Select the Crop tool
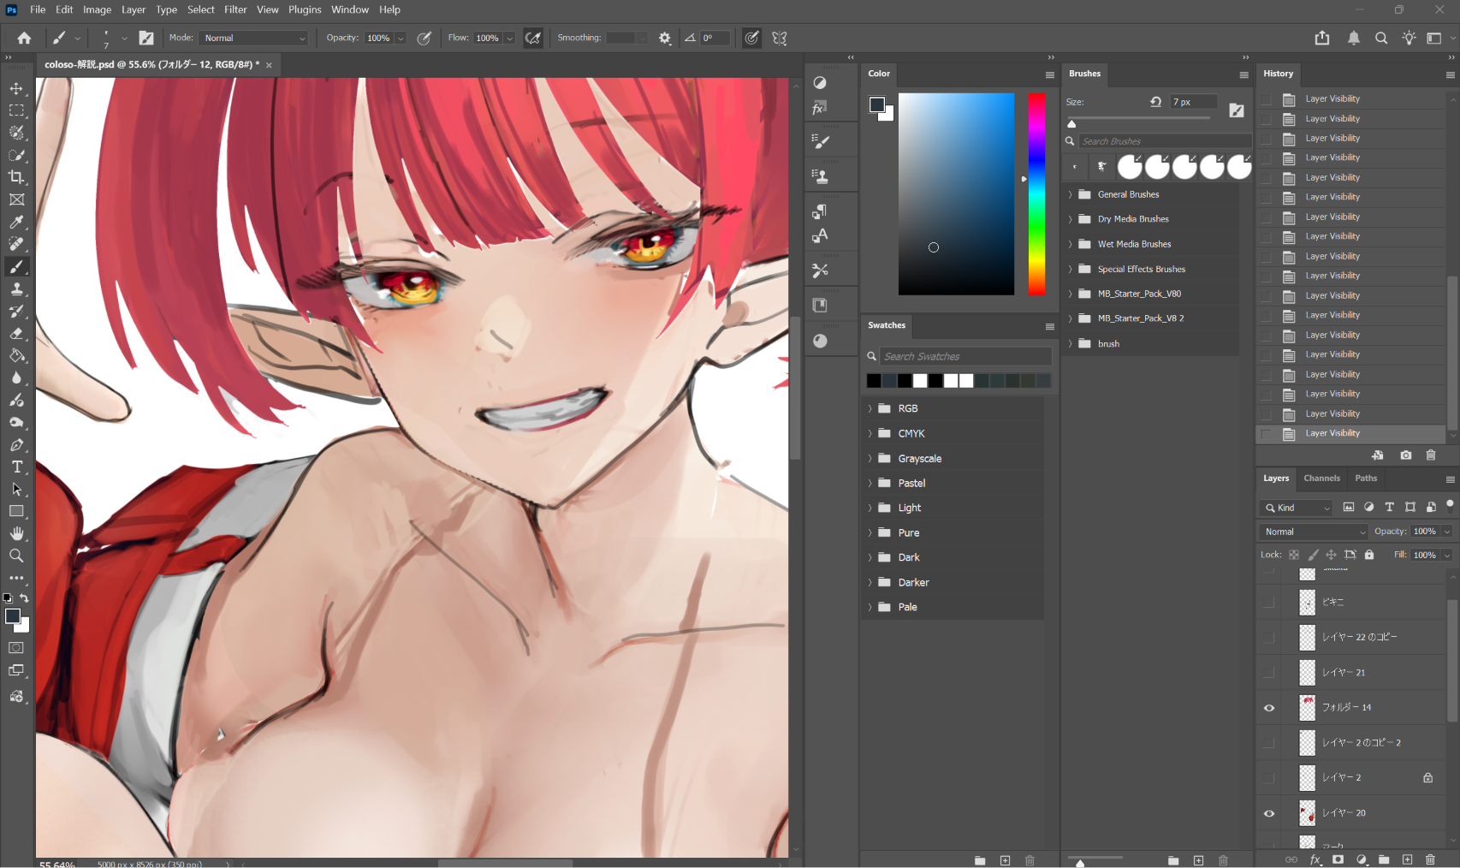The height and width of the screenshot is (868, 1460). tap(16, 177)
